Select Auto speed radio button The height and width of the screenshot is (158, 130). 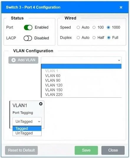point(78,28)
